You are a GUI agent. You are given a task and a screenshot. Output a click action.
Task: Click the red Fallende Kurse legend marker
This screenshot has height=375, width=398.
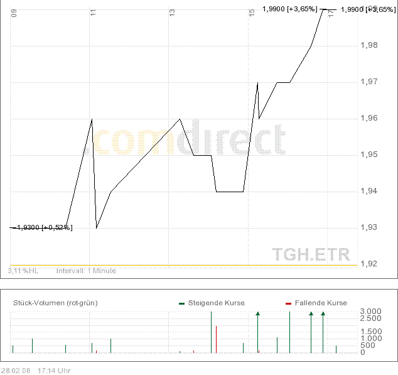pyautogui.click(x=288, y=303)
